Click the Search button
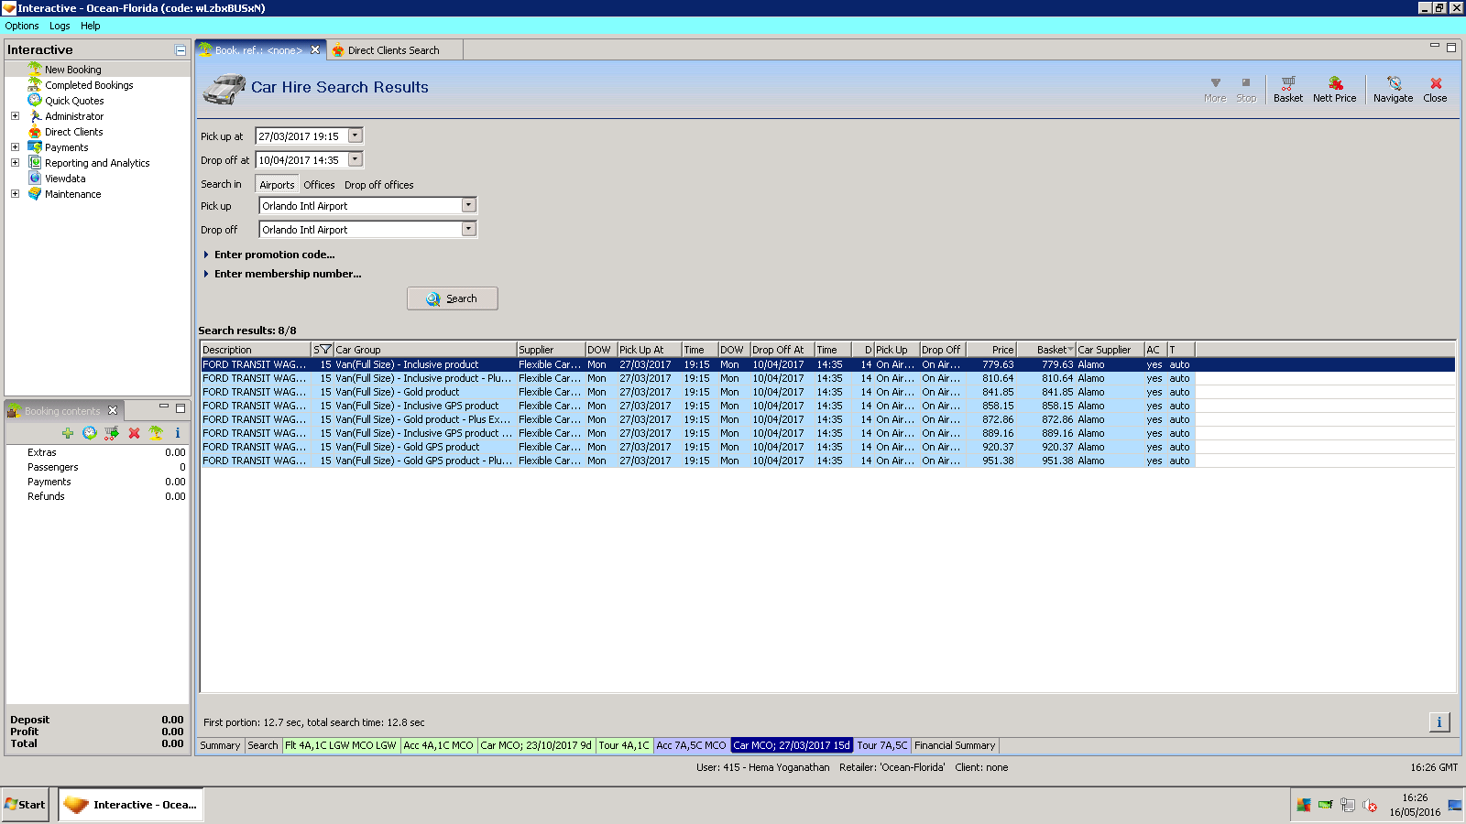Image resolution: width=1466 pixels, height=824 pixels. (452, 298)
